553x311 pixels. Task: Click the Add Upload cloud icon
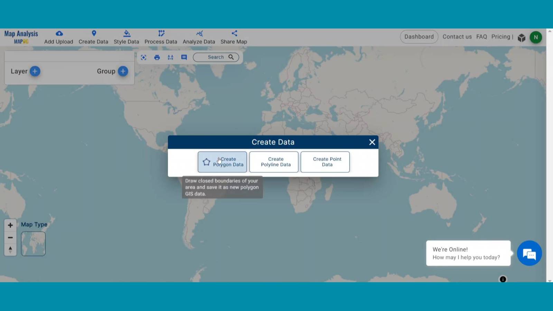[59, 34]
